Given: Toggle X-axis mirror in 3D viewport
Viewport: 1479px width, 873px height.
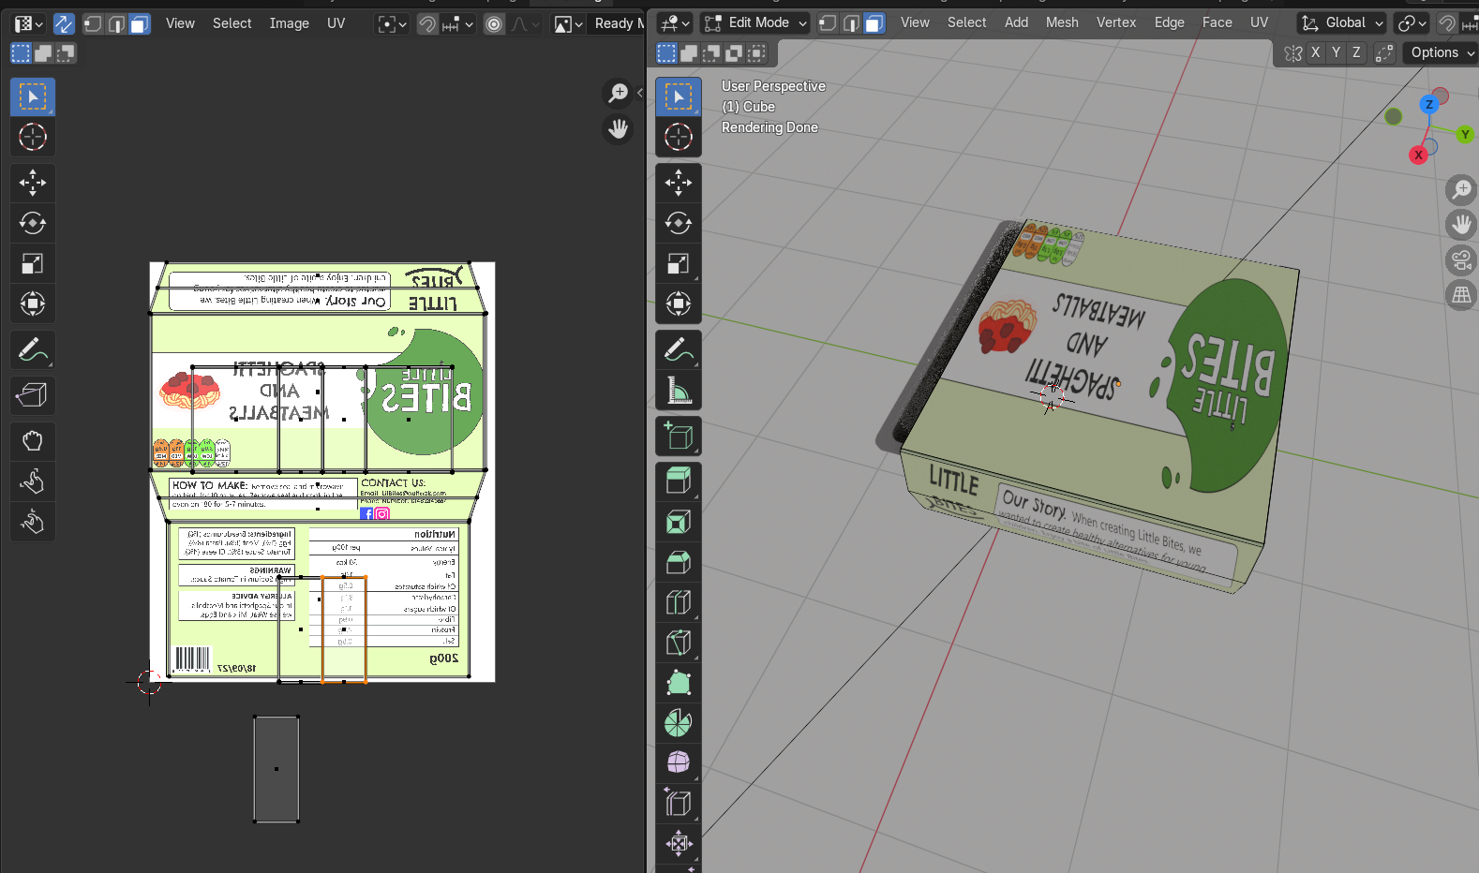Looking at the screenshot, I should point(1315,52).
